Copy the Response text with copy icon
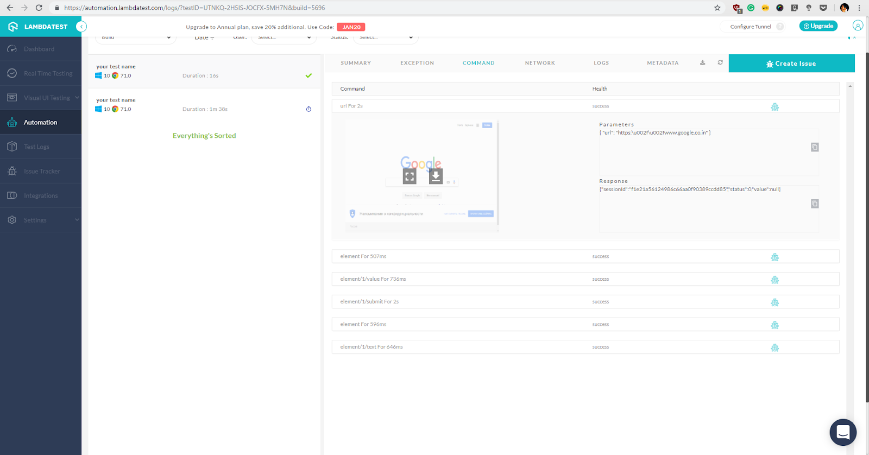The height and width of the screenshot is (455, 869). coord(815,204)
